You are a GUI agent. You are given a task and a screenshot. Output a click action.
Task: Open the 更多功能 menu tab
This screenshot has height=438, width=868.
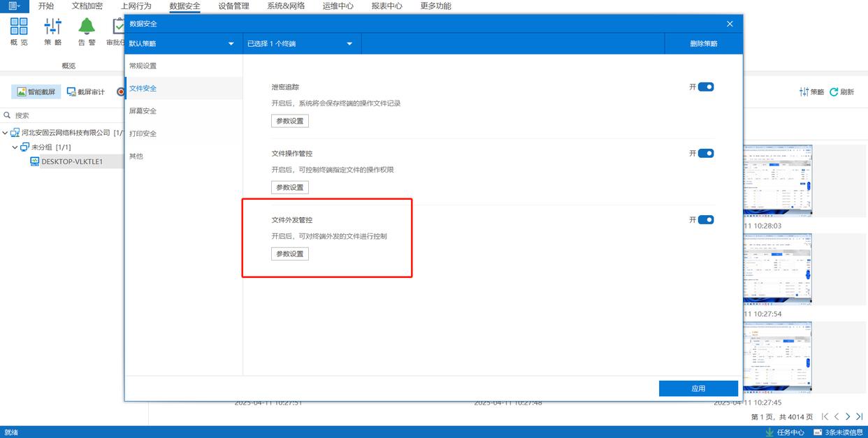[x=435, y=6]
